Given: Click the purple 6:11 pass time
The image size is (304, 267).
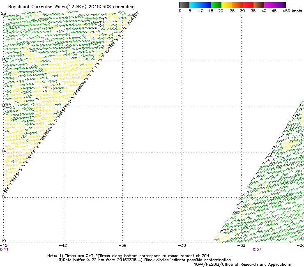Looking at the screenshot, I should pyautogui.click(x=4, y=249).
